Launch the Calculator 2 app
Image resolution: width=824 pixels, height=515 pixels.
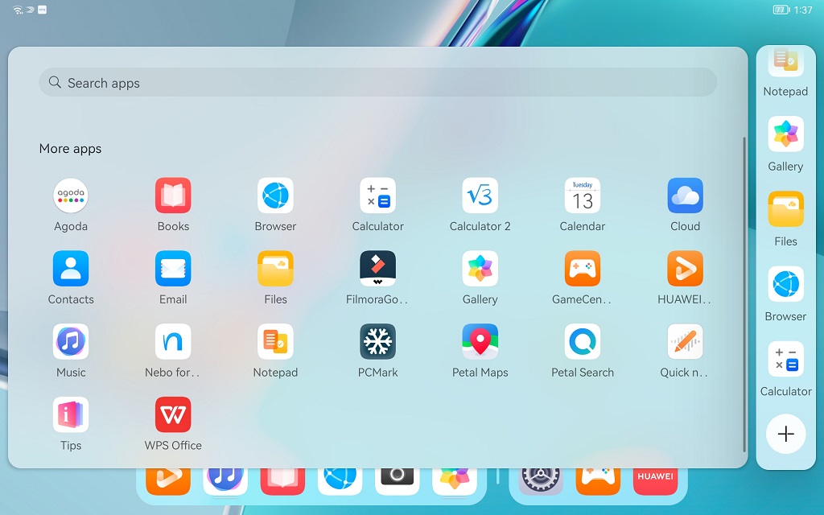[x=480, y=196]
